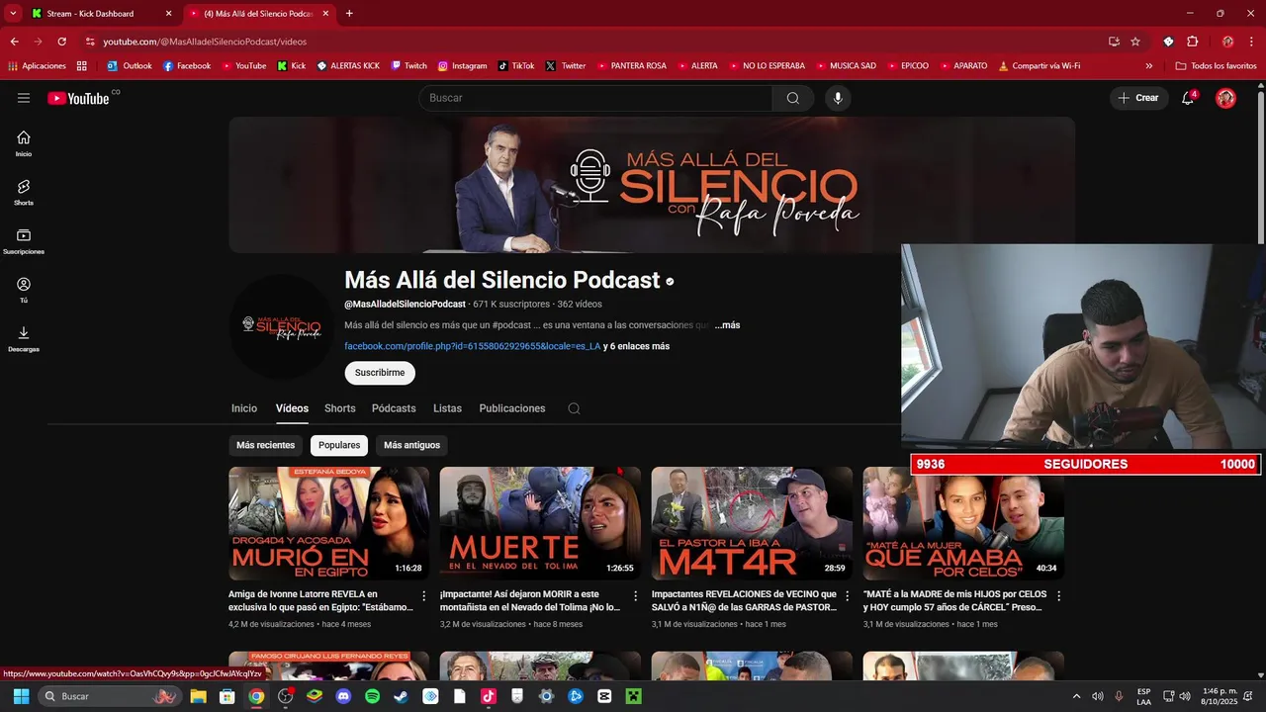The height and width of the screenshot is (712, 1266).
Task: Open File Explorer from the taskbar
Action: click(x=198, y=696)
